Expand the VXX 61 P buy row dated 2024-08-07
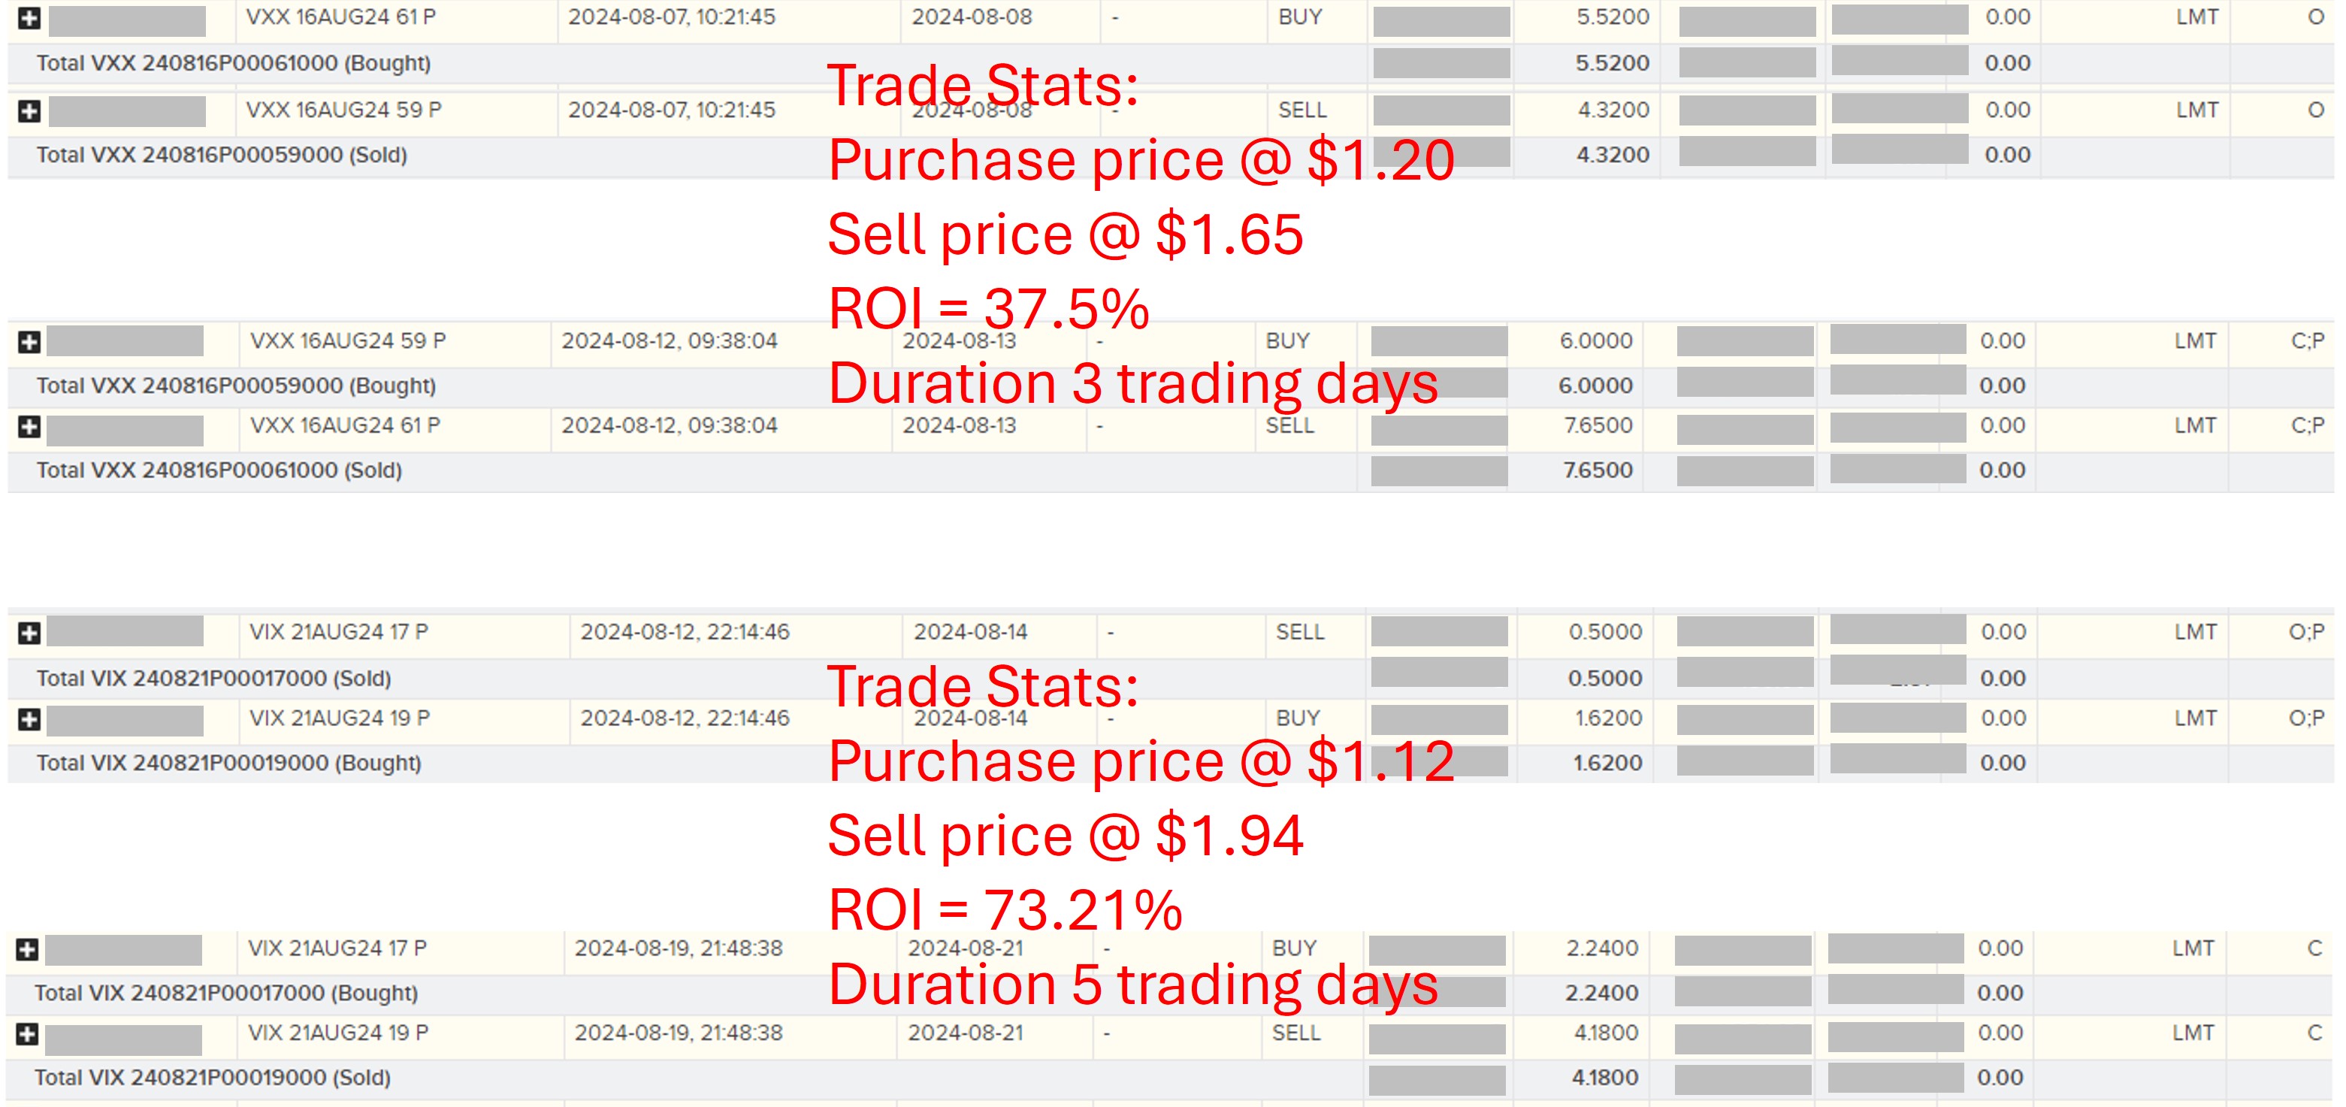This screenshot has height=1107, width=2346. click(x=29, y=18)
